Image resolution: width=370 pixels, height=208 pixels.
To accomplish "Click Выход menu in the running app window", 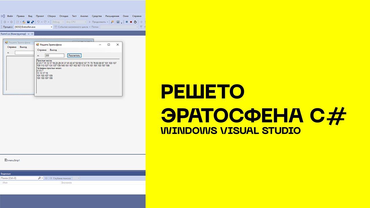I will [53, 50].
